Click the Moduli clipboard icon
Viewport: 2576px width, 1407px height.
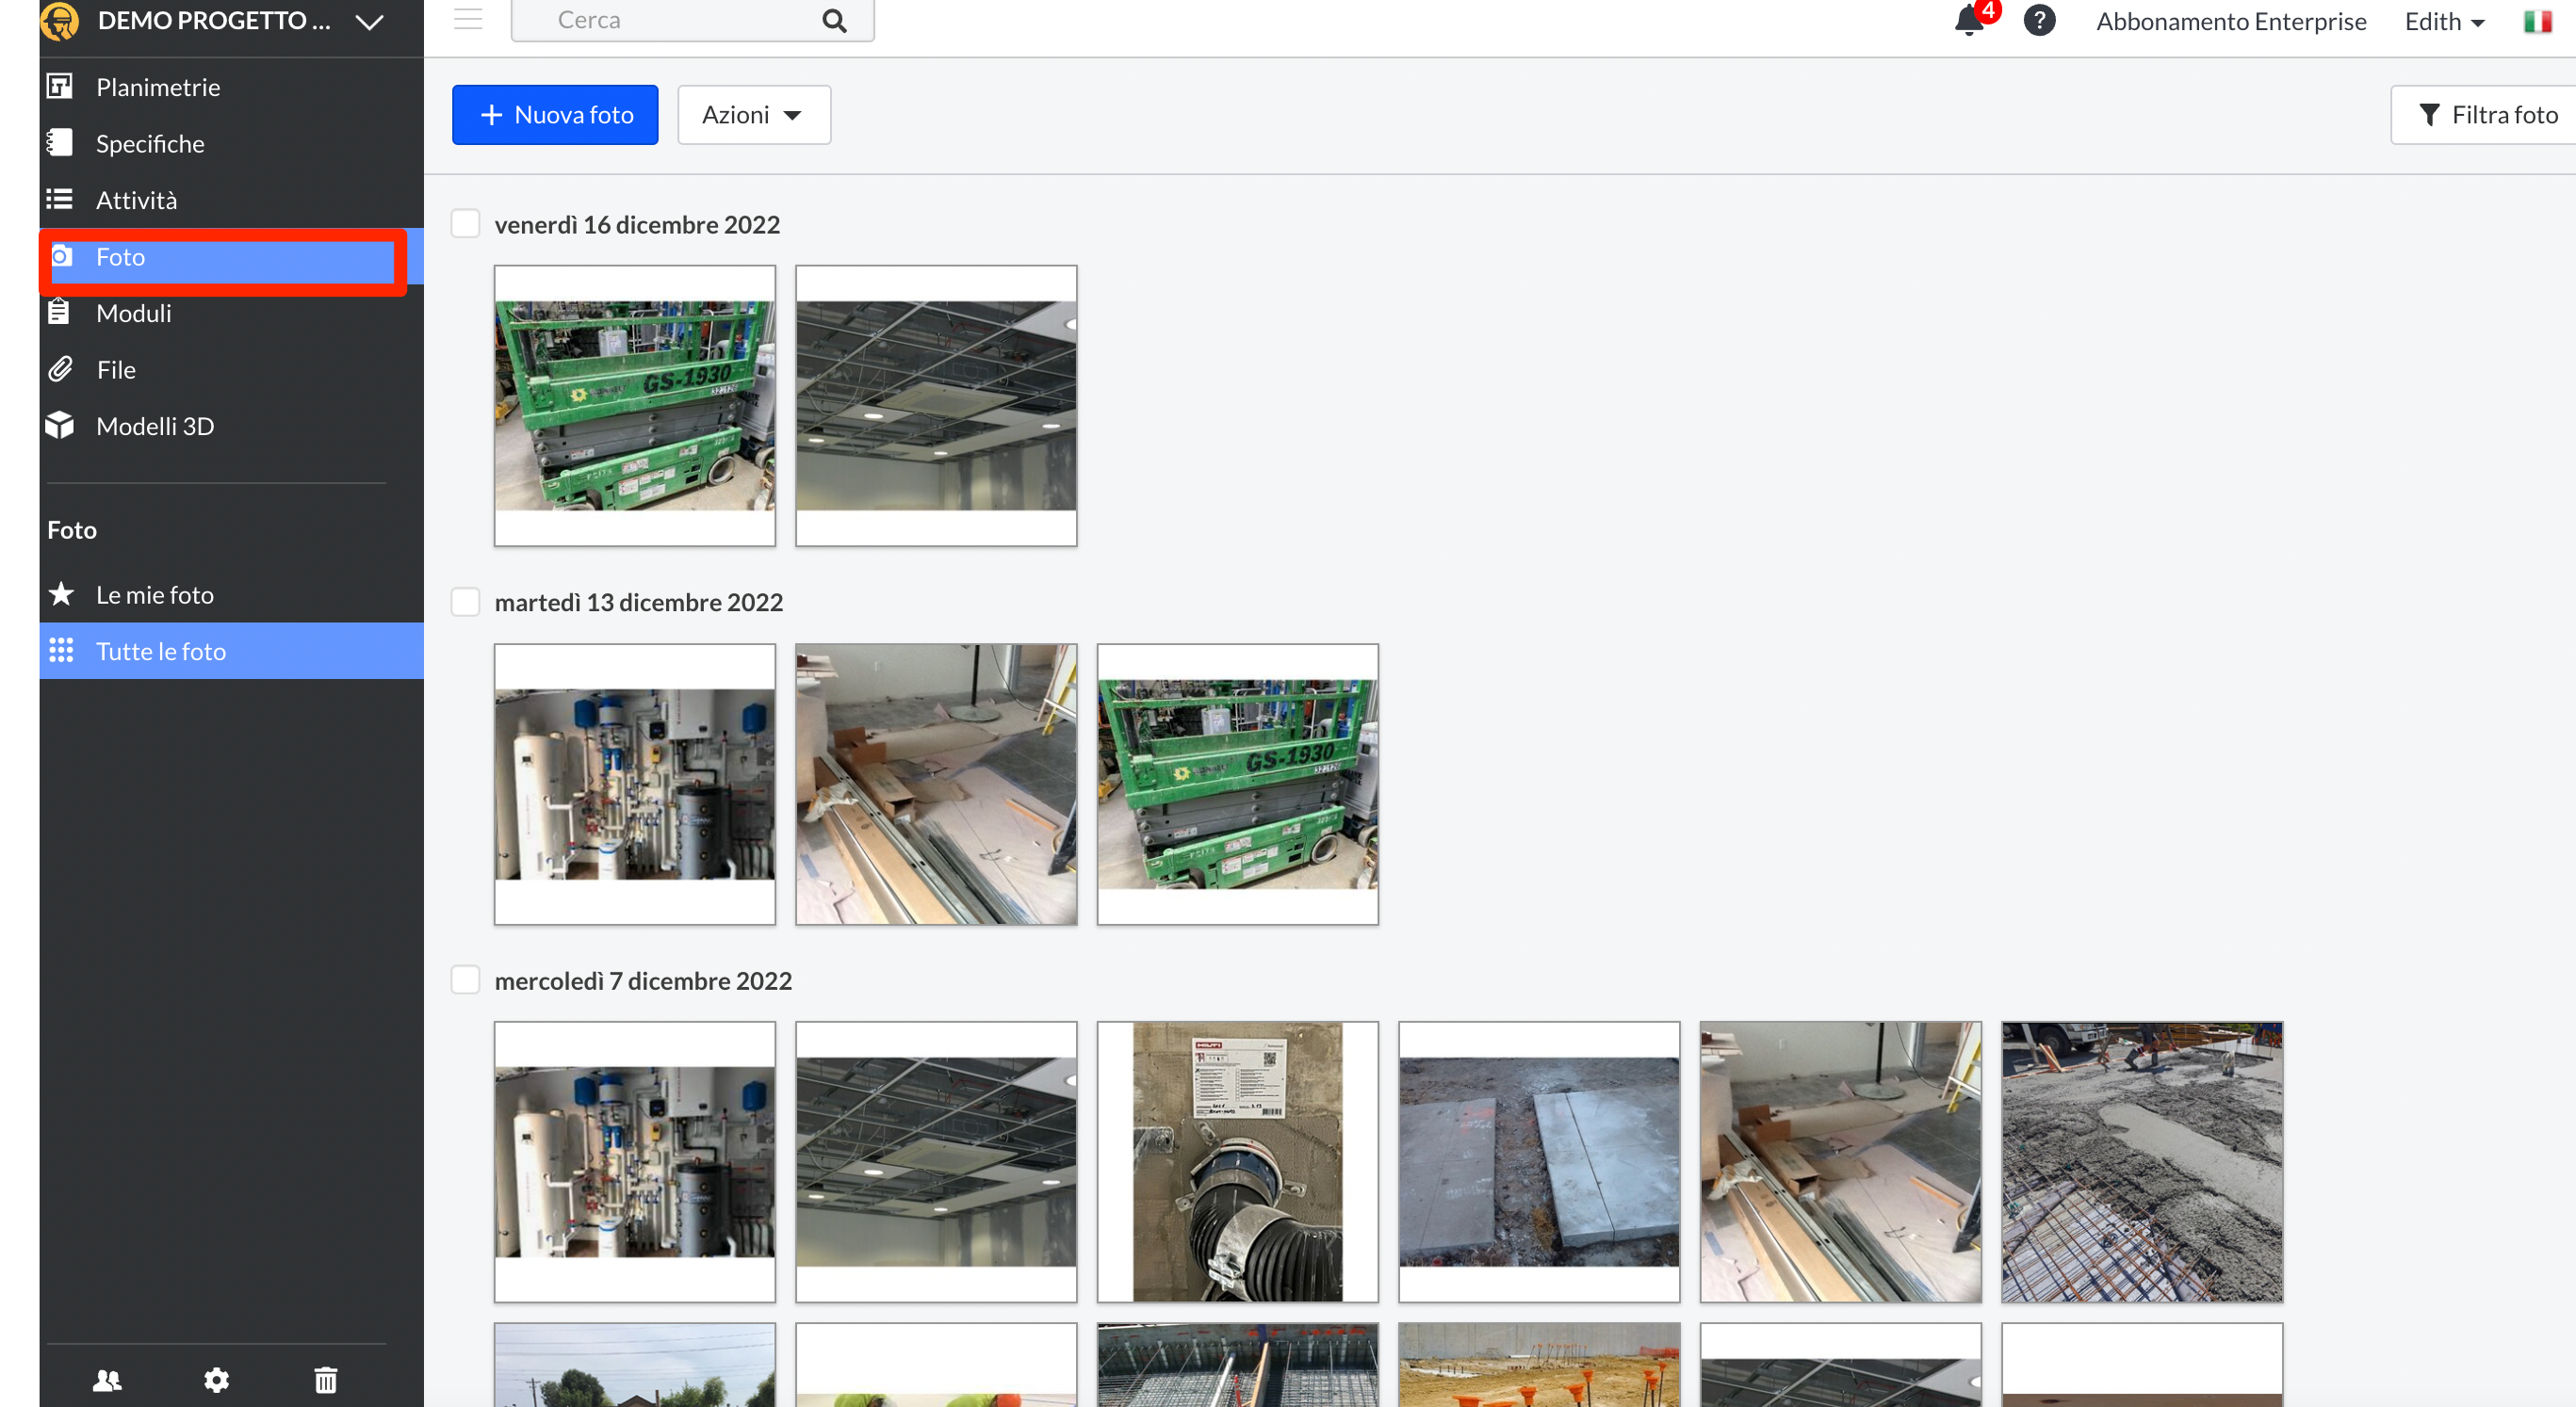(59, 313)
